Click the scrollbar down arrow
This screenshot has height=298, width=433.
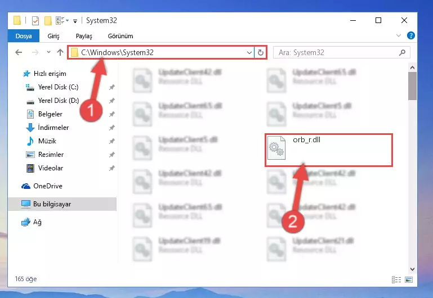coord(412,269)
